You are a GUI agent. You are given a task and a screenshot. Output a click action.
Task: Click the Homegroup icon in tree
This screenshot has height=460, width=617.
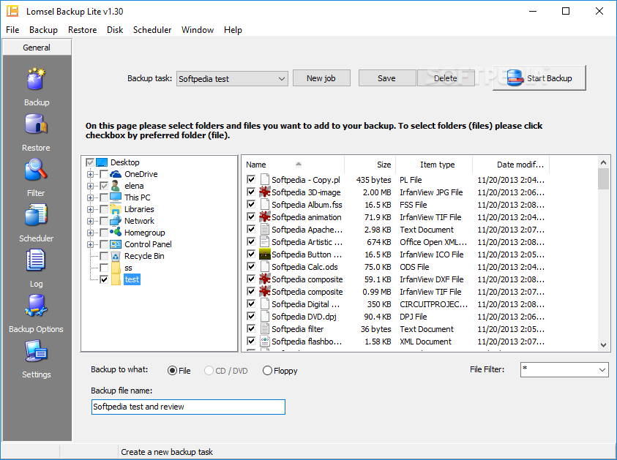pyautogui.click(x=116, y=233)
